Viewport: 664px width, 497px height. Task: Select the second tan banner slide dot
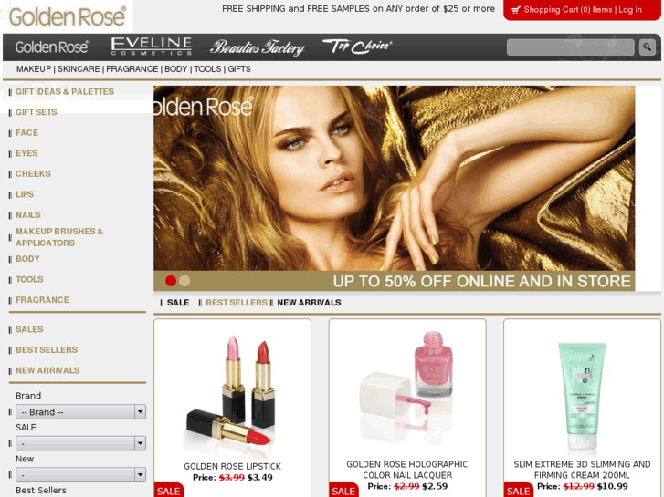click(184, 281)
